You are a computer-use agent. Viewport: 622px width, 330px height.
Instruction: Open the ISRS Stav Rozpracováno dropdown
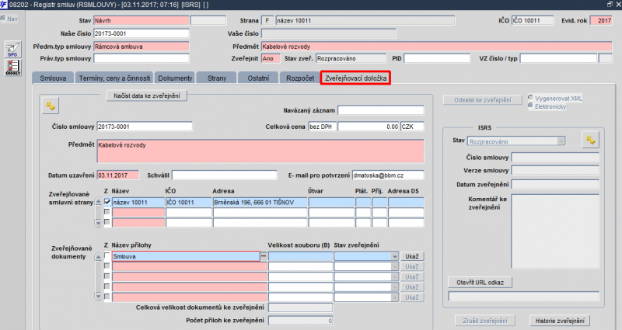(559, 141)
